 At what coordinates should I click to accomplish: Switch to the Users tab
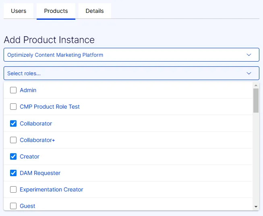(x=19, y=11)
